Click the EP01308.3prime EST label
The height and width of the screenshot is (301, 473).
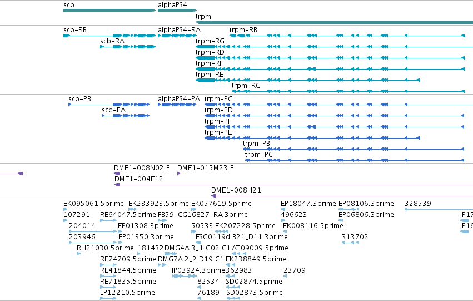point(146,226)
